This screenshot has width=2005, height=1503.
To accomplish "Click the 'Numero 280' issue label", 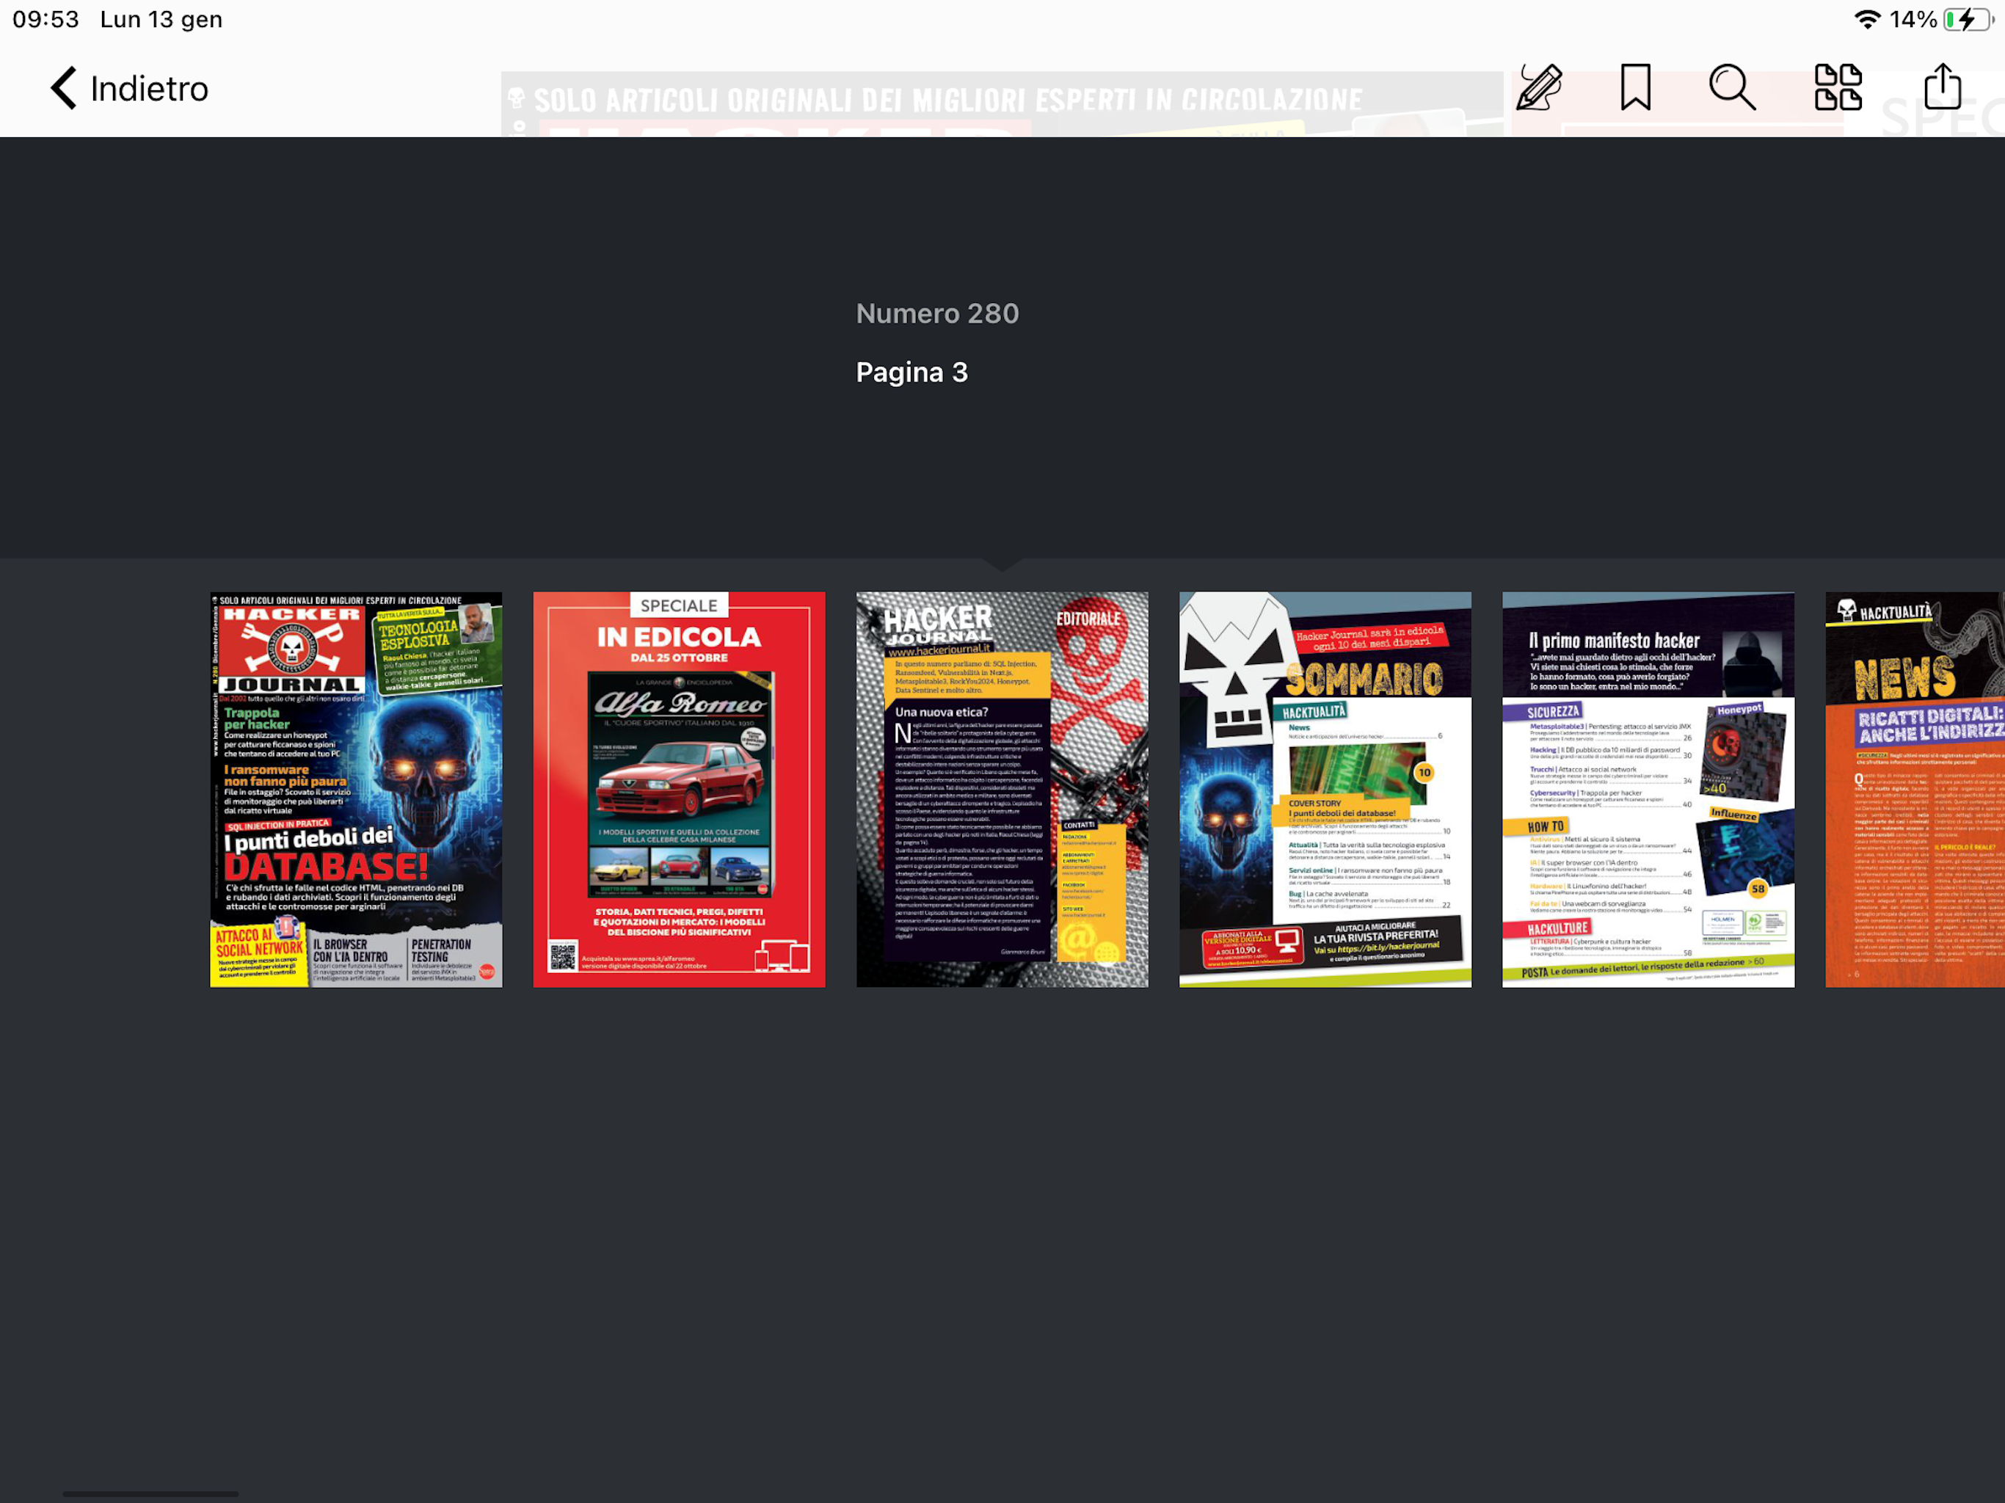I will pos(937,313).
